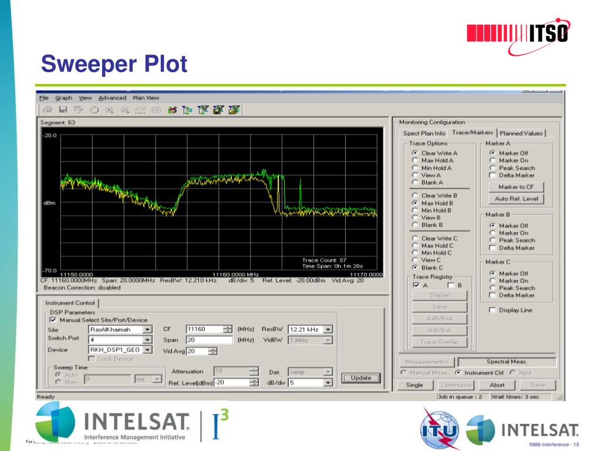The width and height of the screenshot is (601, 451).
Task: Adjust the CF value stepper arrows
Action: coord(228,329)
